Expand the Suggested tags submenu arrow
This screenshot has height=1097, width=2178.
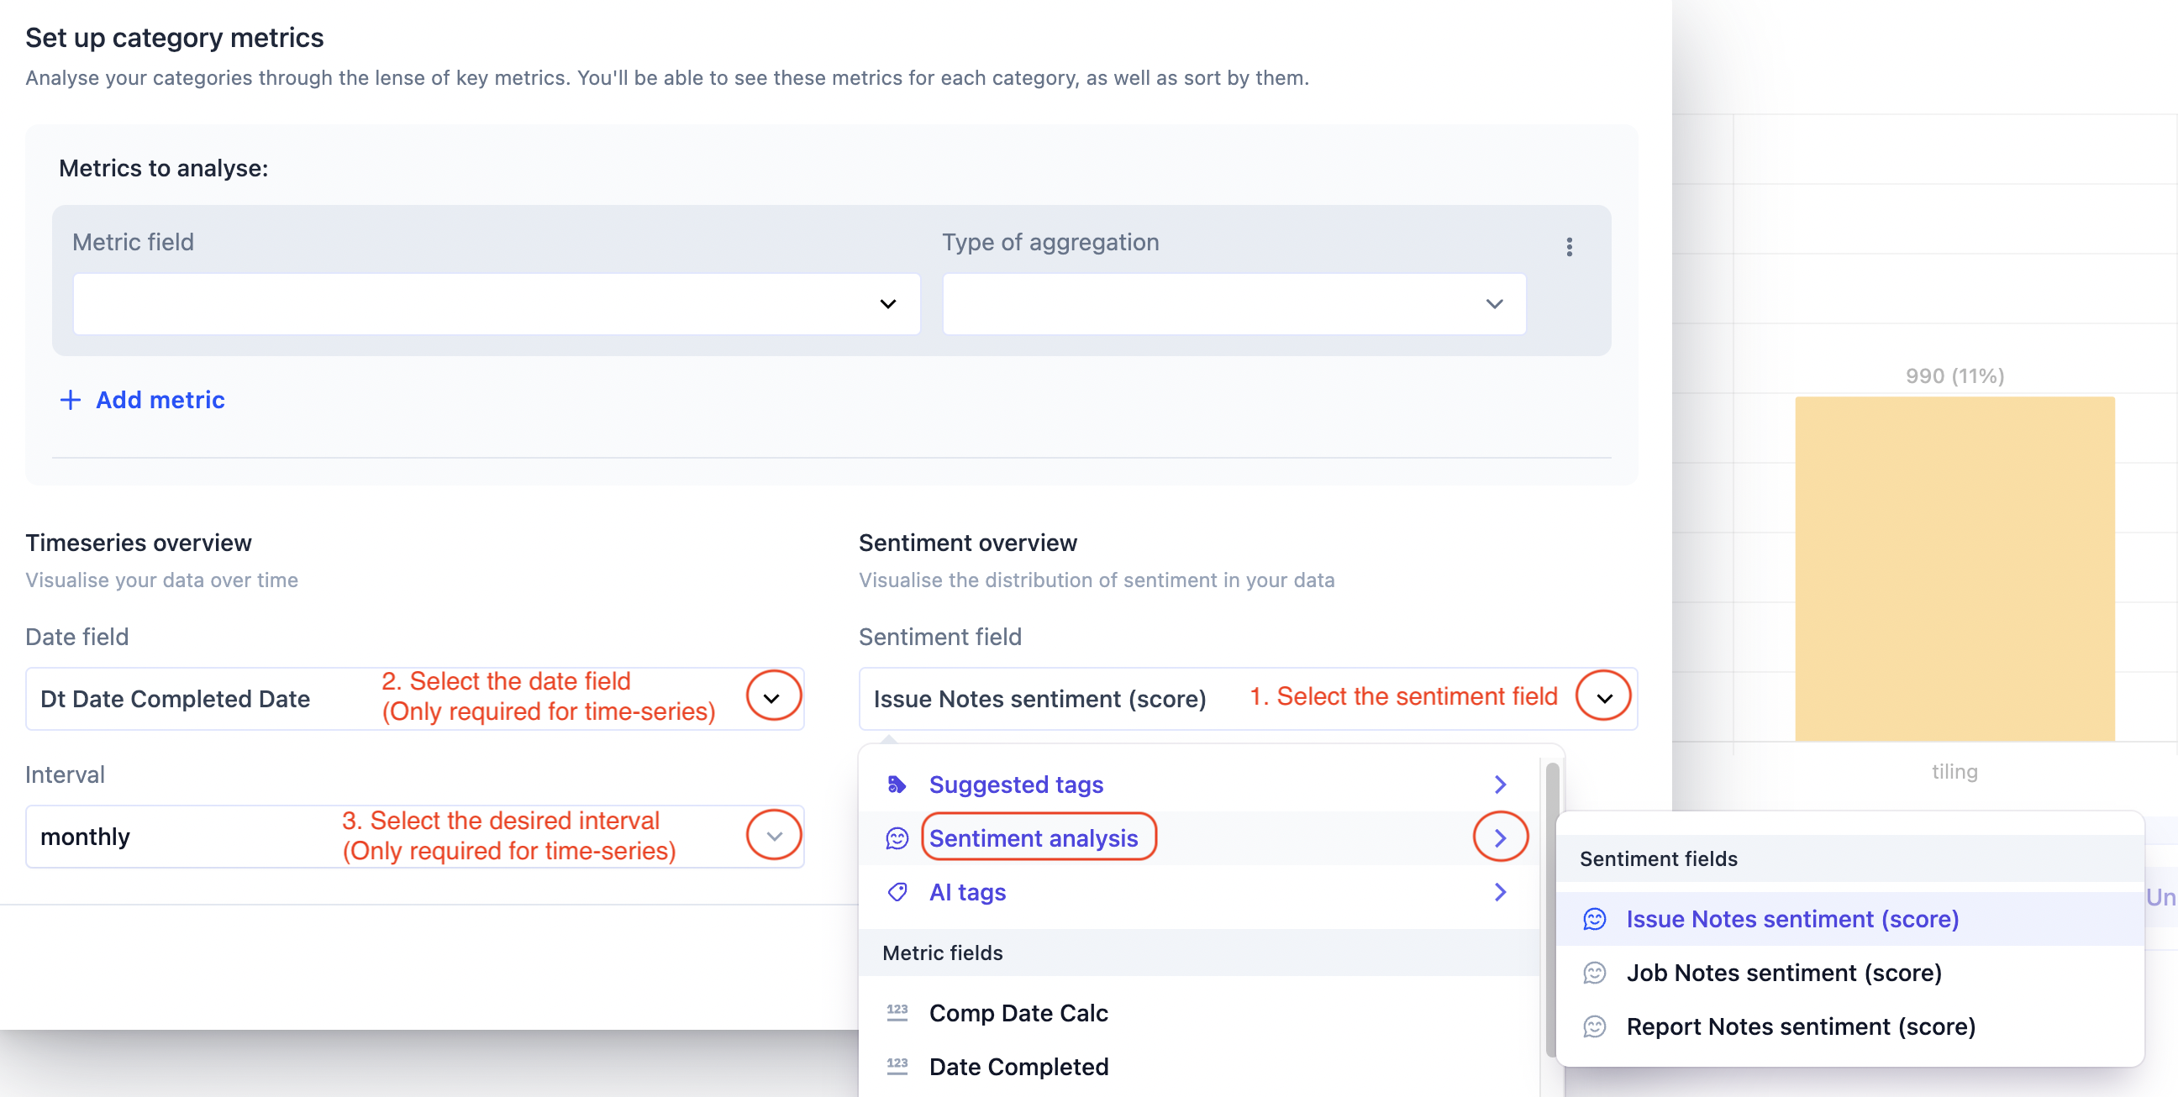[1500, 785]
